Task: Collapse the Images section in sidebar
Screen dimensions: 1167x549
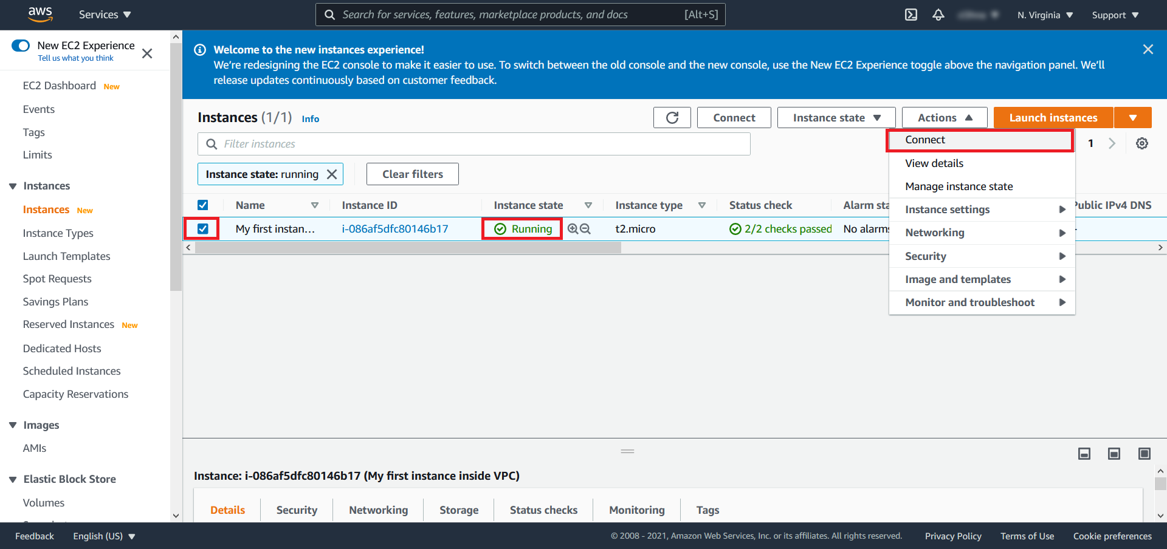Action: coord(13,425)
